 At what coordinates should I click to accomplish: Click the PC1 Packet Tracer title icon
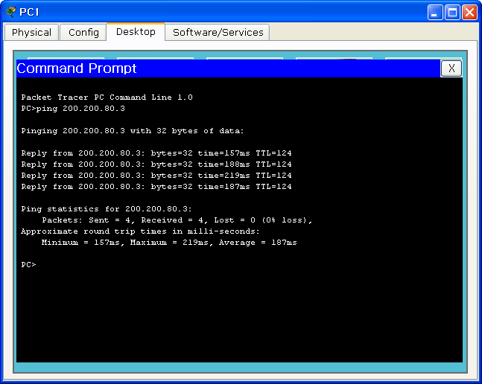point(10,12)
